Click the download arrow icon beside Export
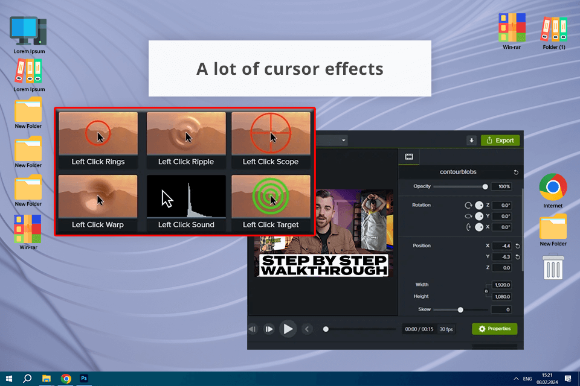Viewport: 580px width, 386px height. (471, 141)
